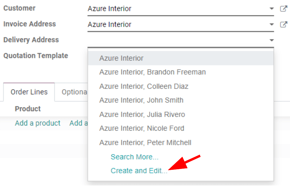Click the Product column header
Screen dimensions: 290x186
(x=28, y=109)
